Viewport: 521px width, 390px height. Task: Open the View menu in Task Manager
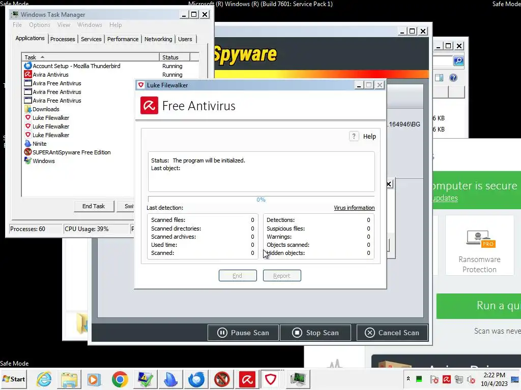[64, 25]
